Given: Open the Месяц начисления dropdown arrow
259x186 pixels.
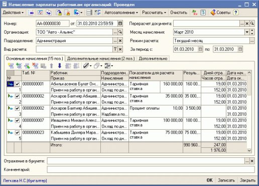Looking at the screenshot, I should pos(247,32).
